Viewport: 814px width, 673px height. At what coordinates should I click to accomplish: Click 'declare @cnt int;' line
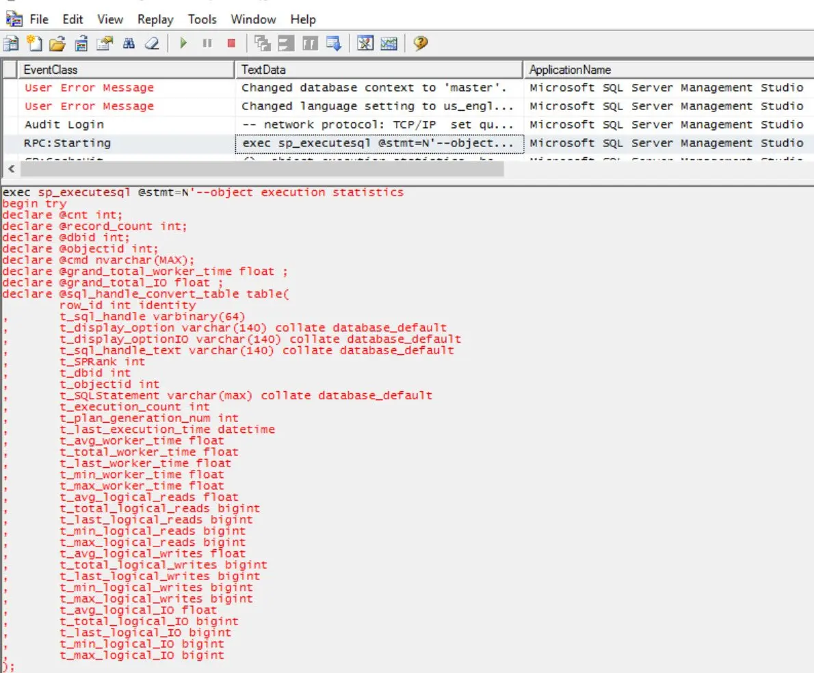(62, 215)
